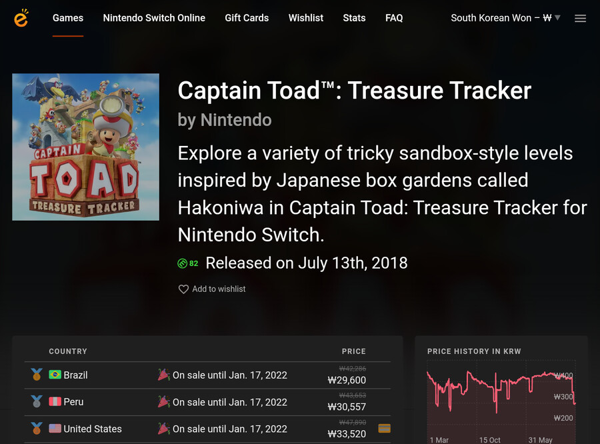The image size is (600, 444).
Task: Open the FAQ link
Action: 394,18
